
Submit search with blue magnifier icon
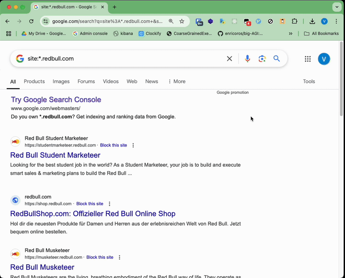pyautogui.click(x=276, y=58)
